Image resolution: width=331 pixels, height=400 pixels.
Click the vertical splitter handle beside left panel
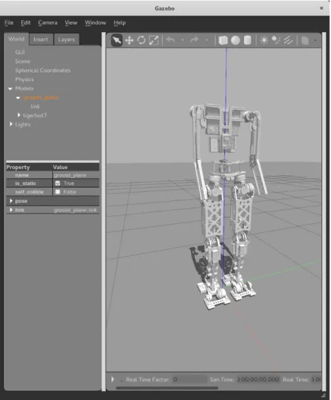[x=103, y=212]
